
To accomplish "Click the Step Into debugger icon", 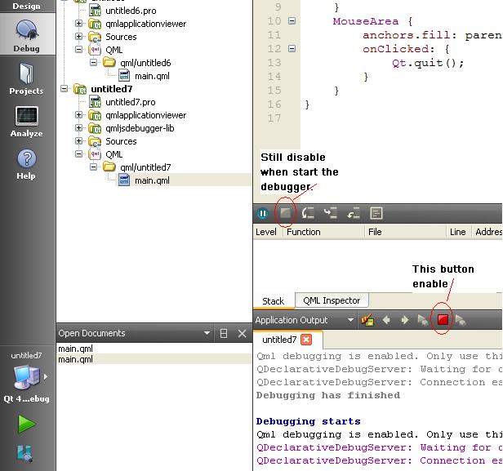I will coord(331,213).
